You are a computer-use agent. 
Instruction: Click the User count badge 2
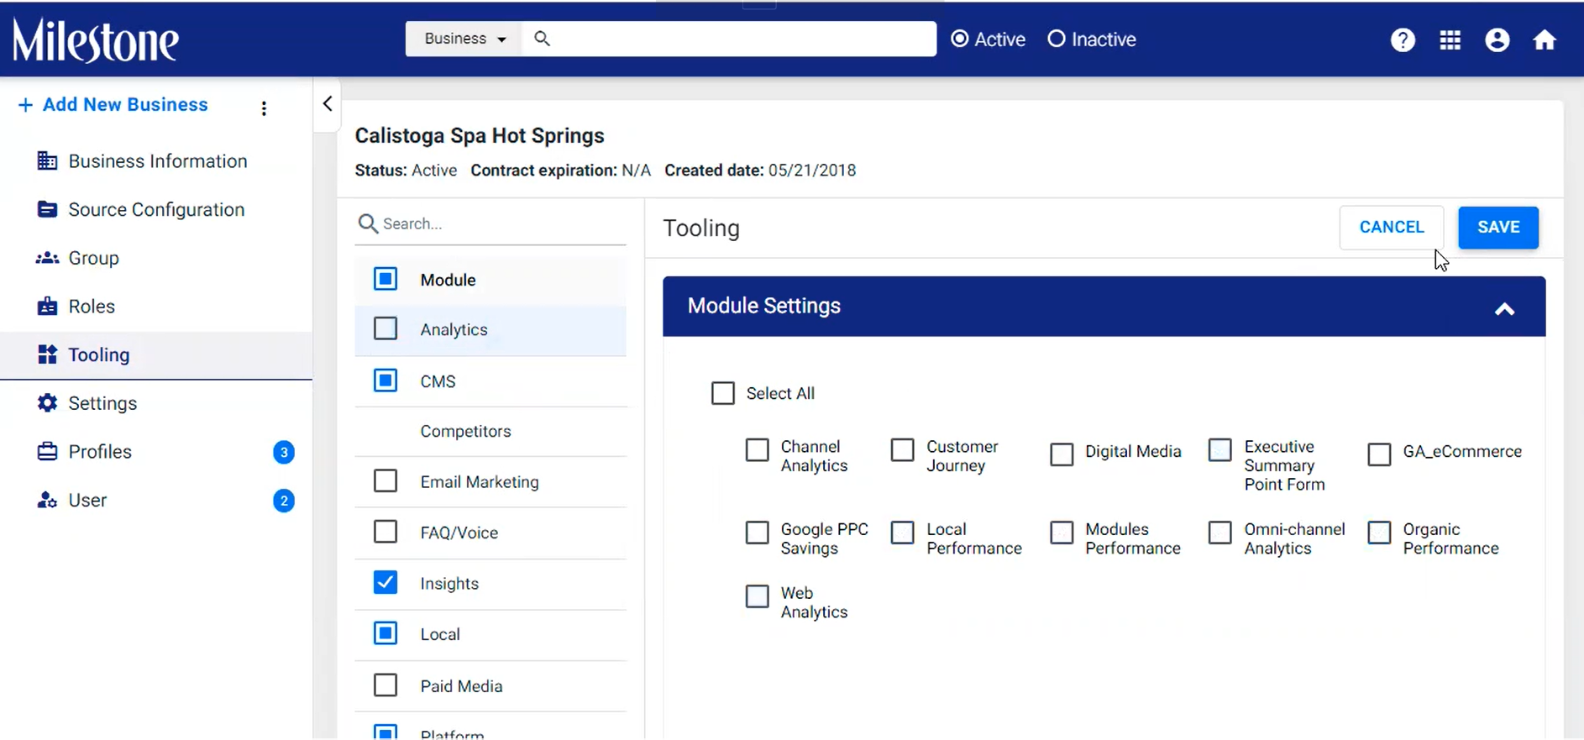(284, 501)
